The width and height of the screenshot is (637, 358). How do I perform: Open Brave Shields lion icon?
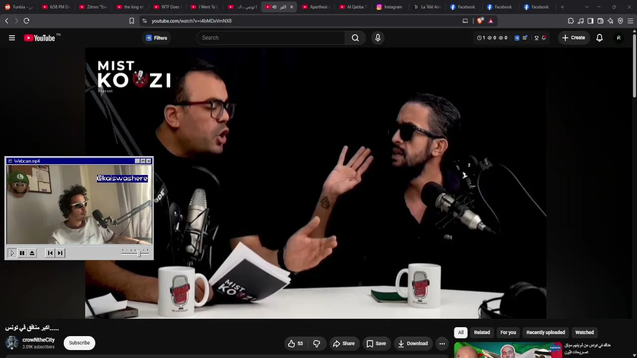click(480, 21)
